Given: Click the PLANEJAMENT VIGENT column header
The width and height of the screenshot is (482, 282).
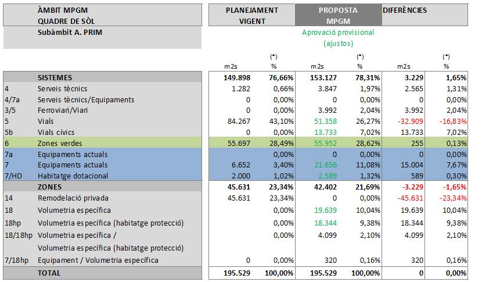Looking at the screenshot, I should pos(251,16).
